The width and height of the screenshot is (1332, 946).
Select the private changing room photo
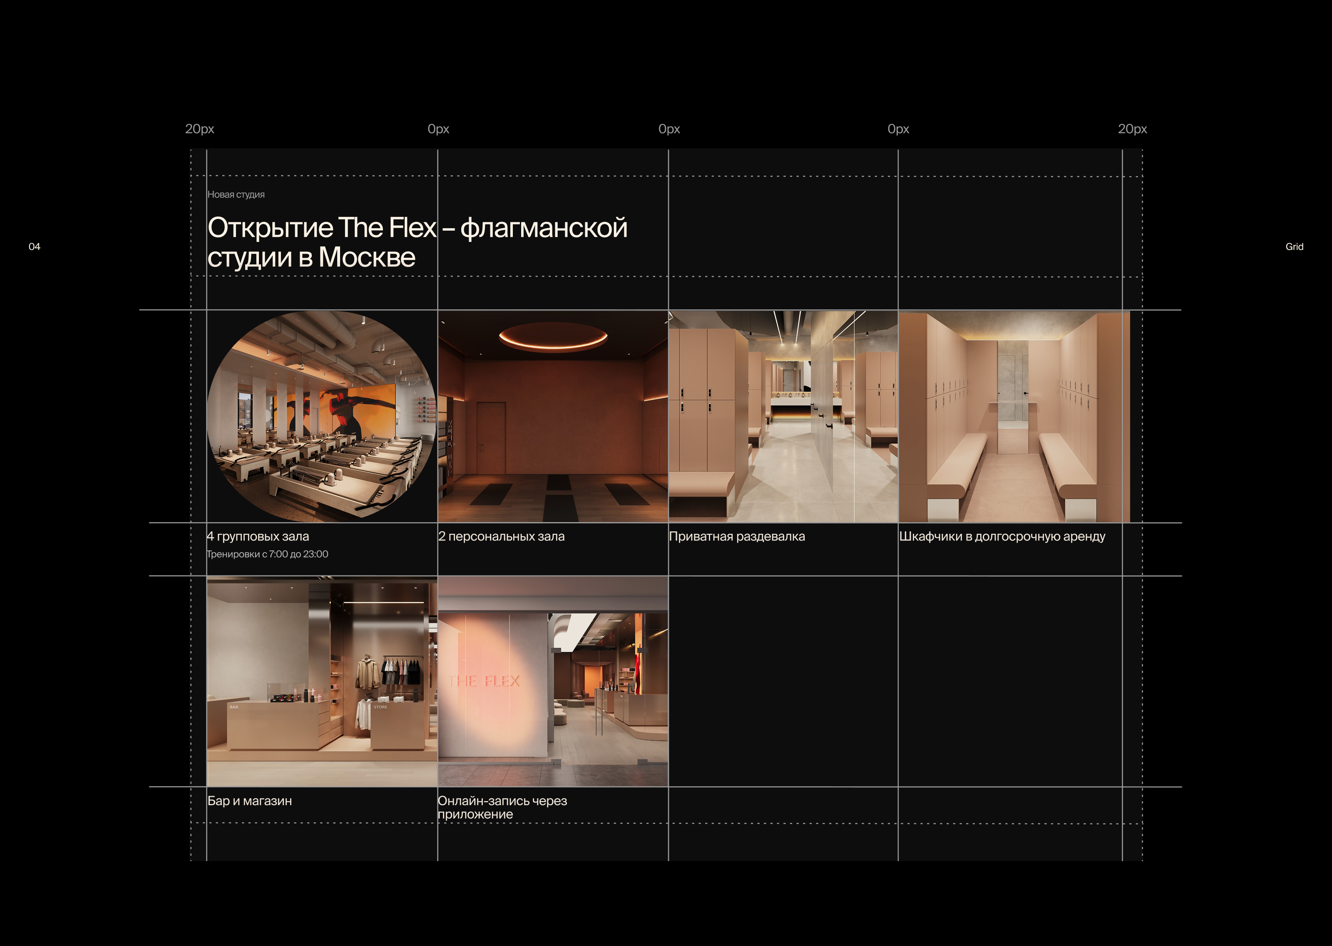click(783, 416)
